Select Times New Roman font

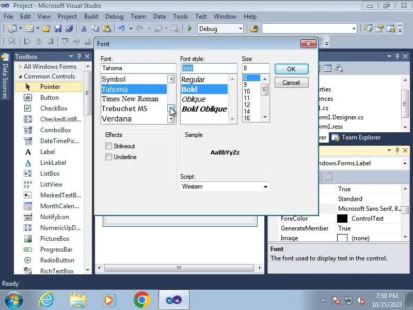134,99
